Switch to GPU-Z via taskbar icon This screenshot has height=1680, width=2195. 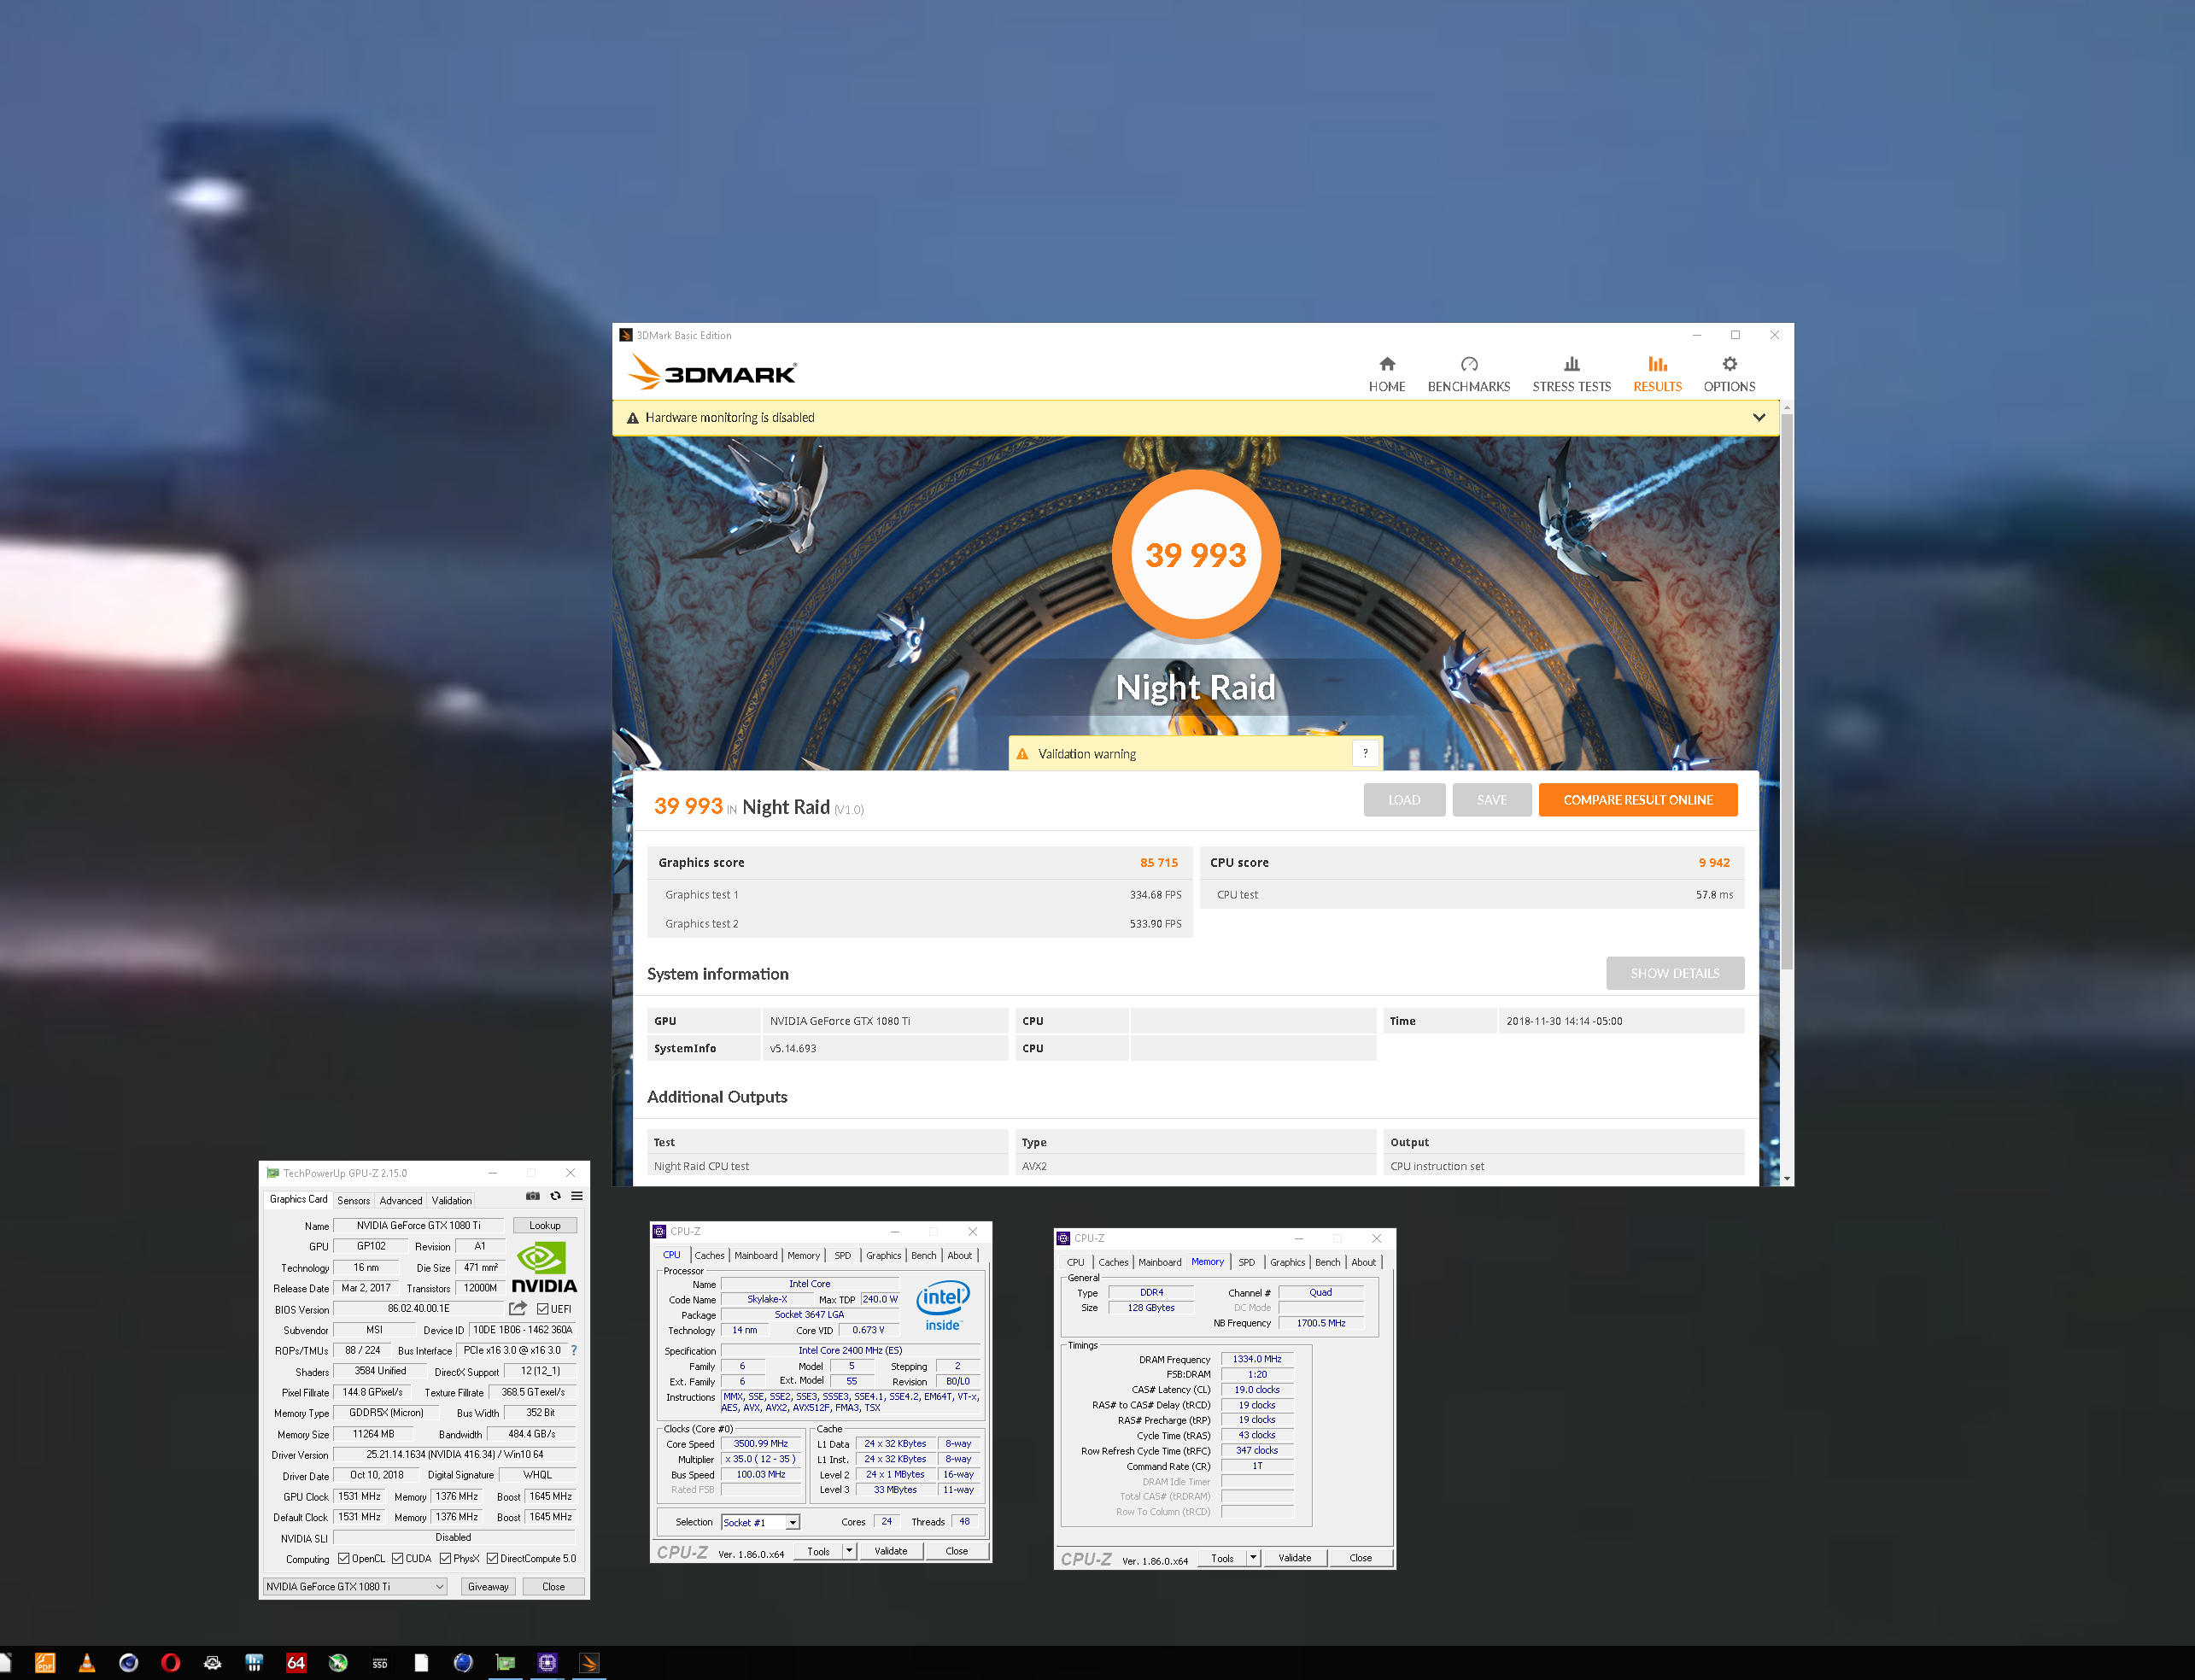point(505,1662)
